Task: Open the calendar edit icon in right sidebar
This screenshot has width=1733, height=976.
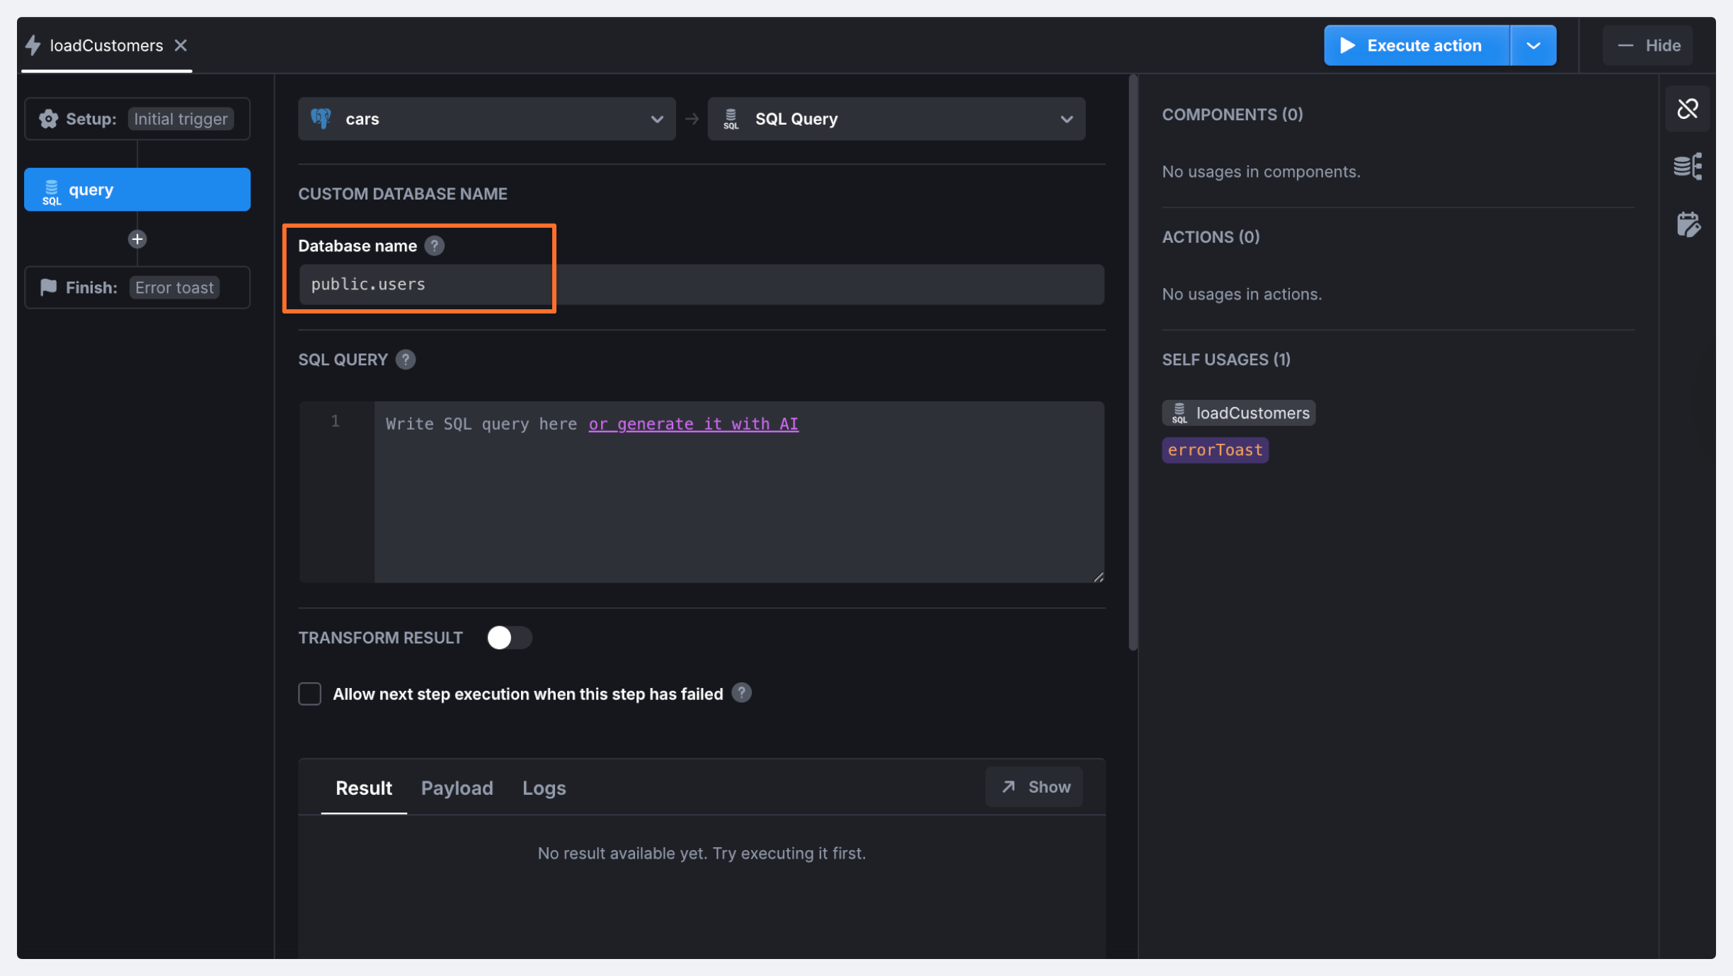Action: (1688, 225)
